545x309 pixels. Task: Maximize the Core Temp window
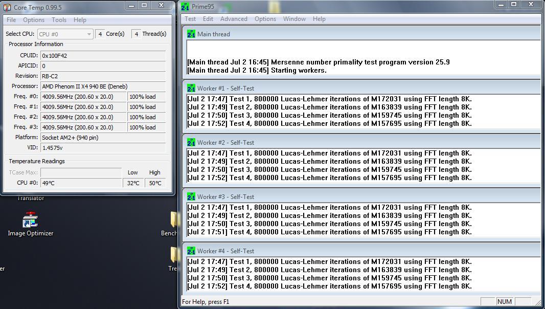pos(144,5)
